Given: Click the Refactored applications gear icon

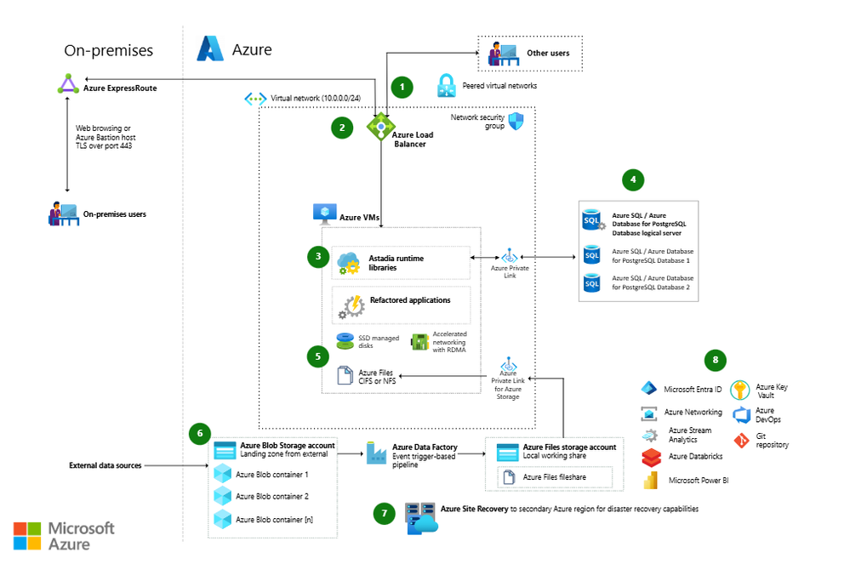Looking at the screenshot, I should point(352,306).
